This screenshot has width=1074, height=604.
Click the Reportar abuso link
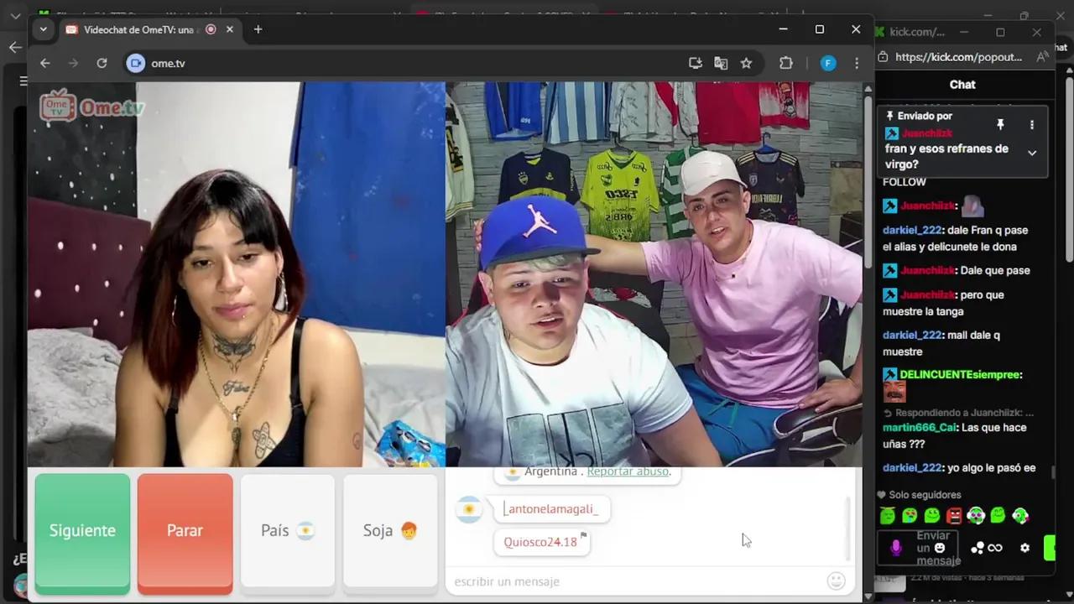click(x=628, y=471)
